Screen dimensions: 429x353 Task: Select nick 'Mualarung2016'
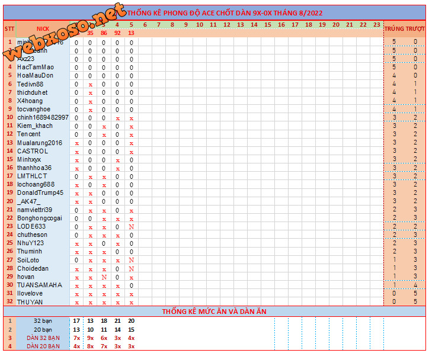(x=40, y=143)
